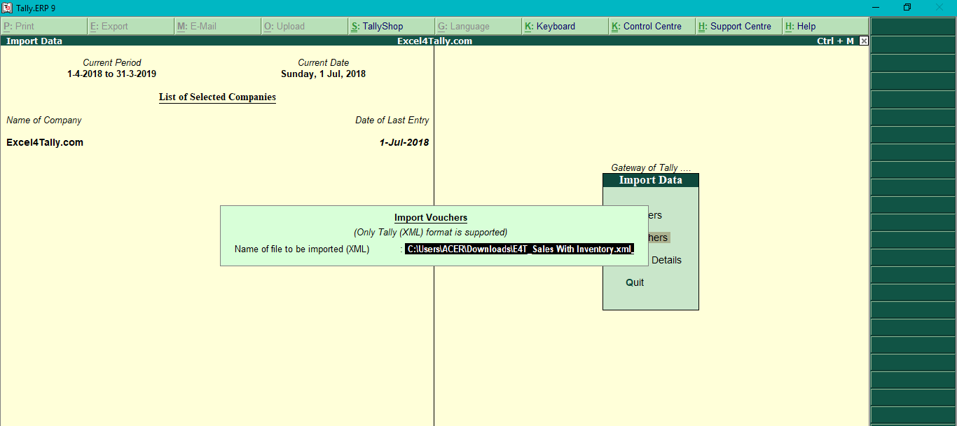Image resolution: width=957 pixels, height=426 pixels.
Task: Click the Ctrl + M shortcut label
Action: point(836,41)
